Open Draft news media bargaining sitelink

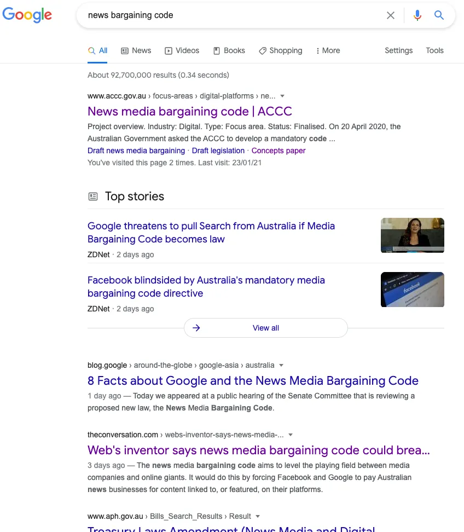(136, 151)
